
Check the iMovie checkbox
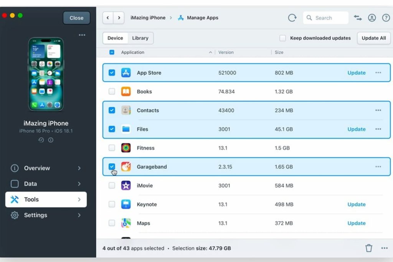tap(112, 185)
